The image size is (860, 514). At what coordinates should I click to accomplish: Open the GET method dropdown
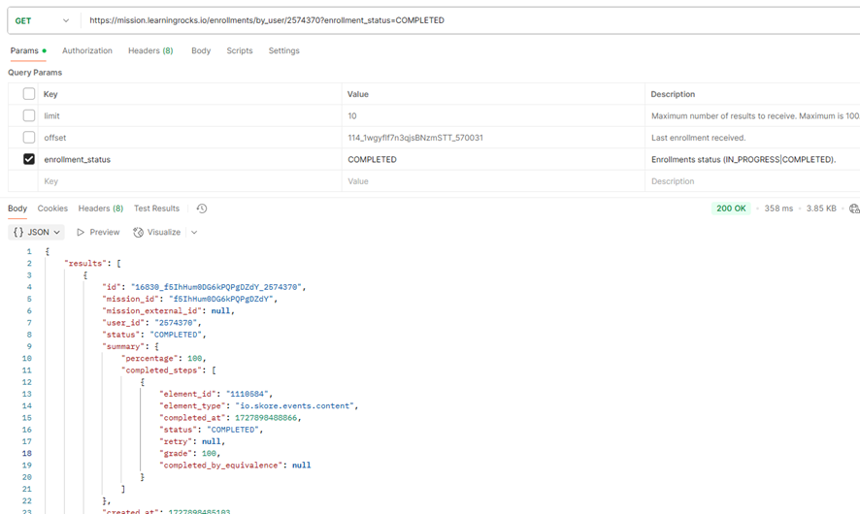[x=43, y=20]
